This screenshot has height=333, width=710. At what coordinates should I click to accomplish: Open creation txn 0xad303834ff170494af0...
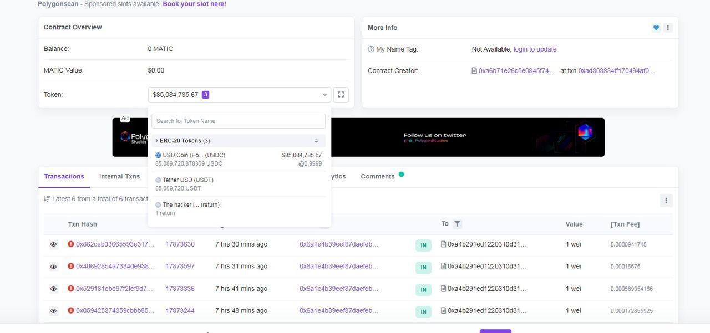point(617,71)
